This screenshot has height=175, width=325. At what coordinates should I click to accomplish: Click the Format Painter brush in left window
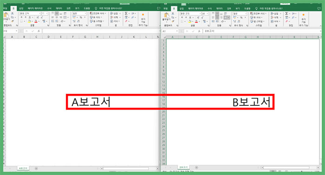13,21
